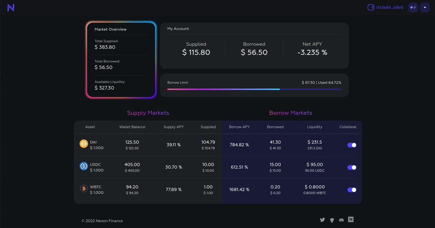Screen dimensions: 435x228
Task: Select the USDC token icon
Action: (83, 167)
